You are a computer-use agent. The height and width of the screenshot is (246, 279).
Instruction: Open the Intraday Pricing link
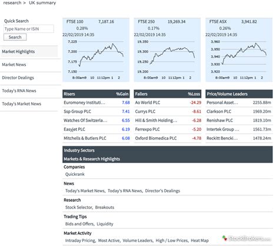tap(80, 240)
